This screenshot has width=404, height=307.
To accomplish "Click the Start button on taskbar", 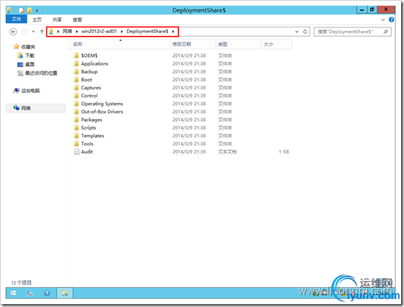I will [13, 293].
